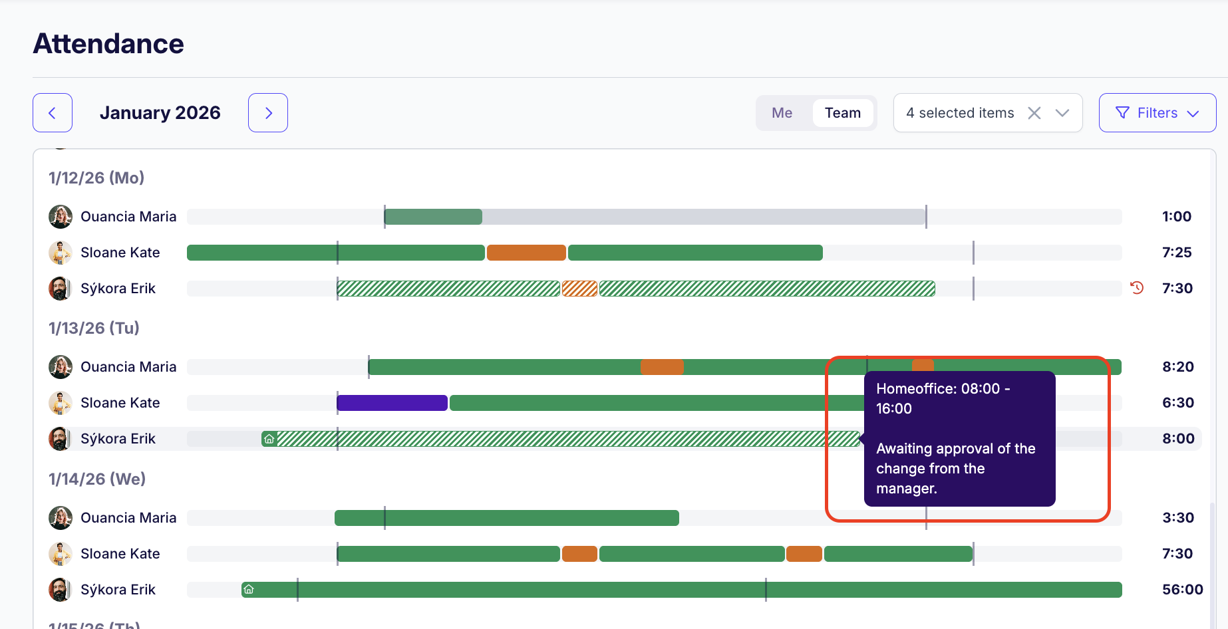Screen dimensions: 1228x629
Task: Advance to next month with right arrow
Action: (268, 113)
